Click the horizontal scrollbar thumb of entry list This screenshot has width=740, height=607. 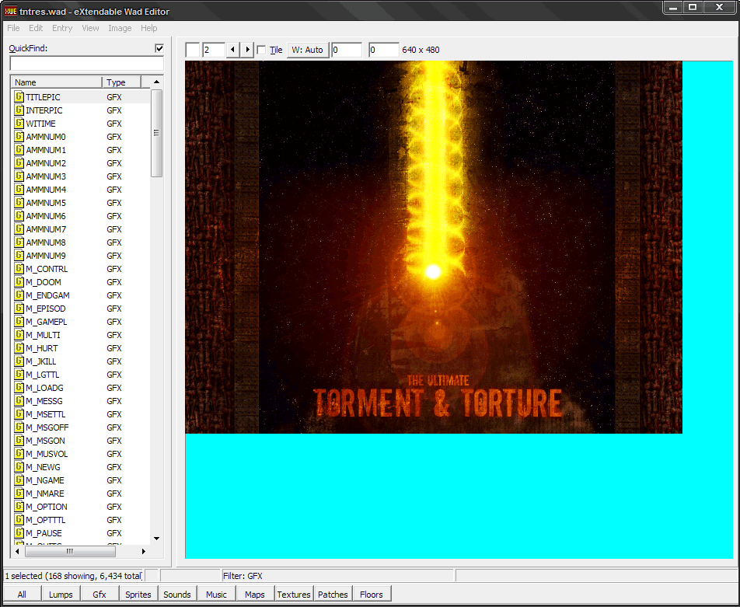pos(70,551)
